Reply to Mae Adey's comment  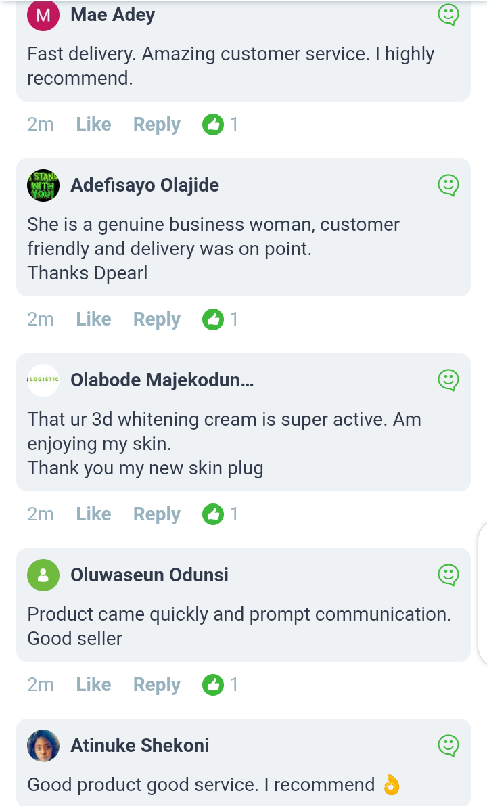coord(156,125)
